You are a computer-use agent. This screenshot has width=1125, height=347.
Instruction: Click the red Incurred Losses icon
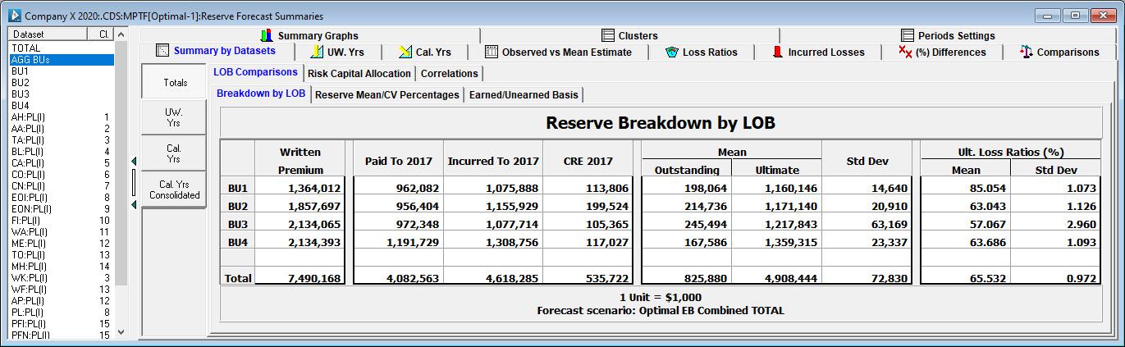[777, 52]
